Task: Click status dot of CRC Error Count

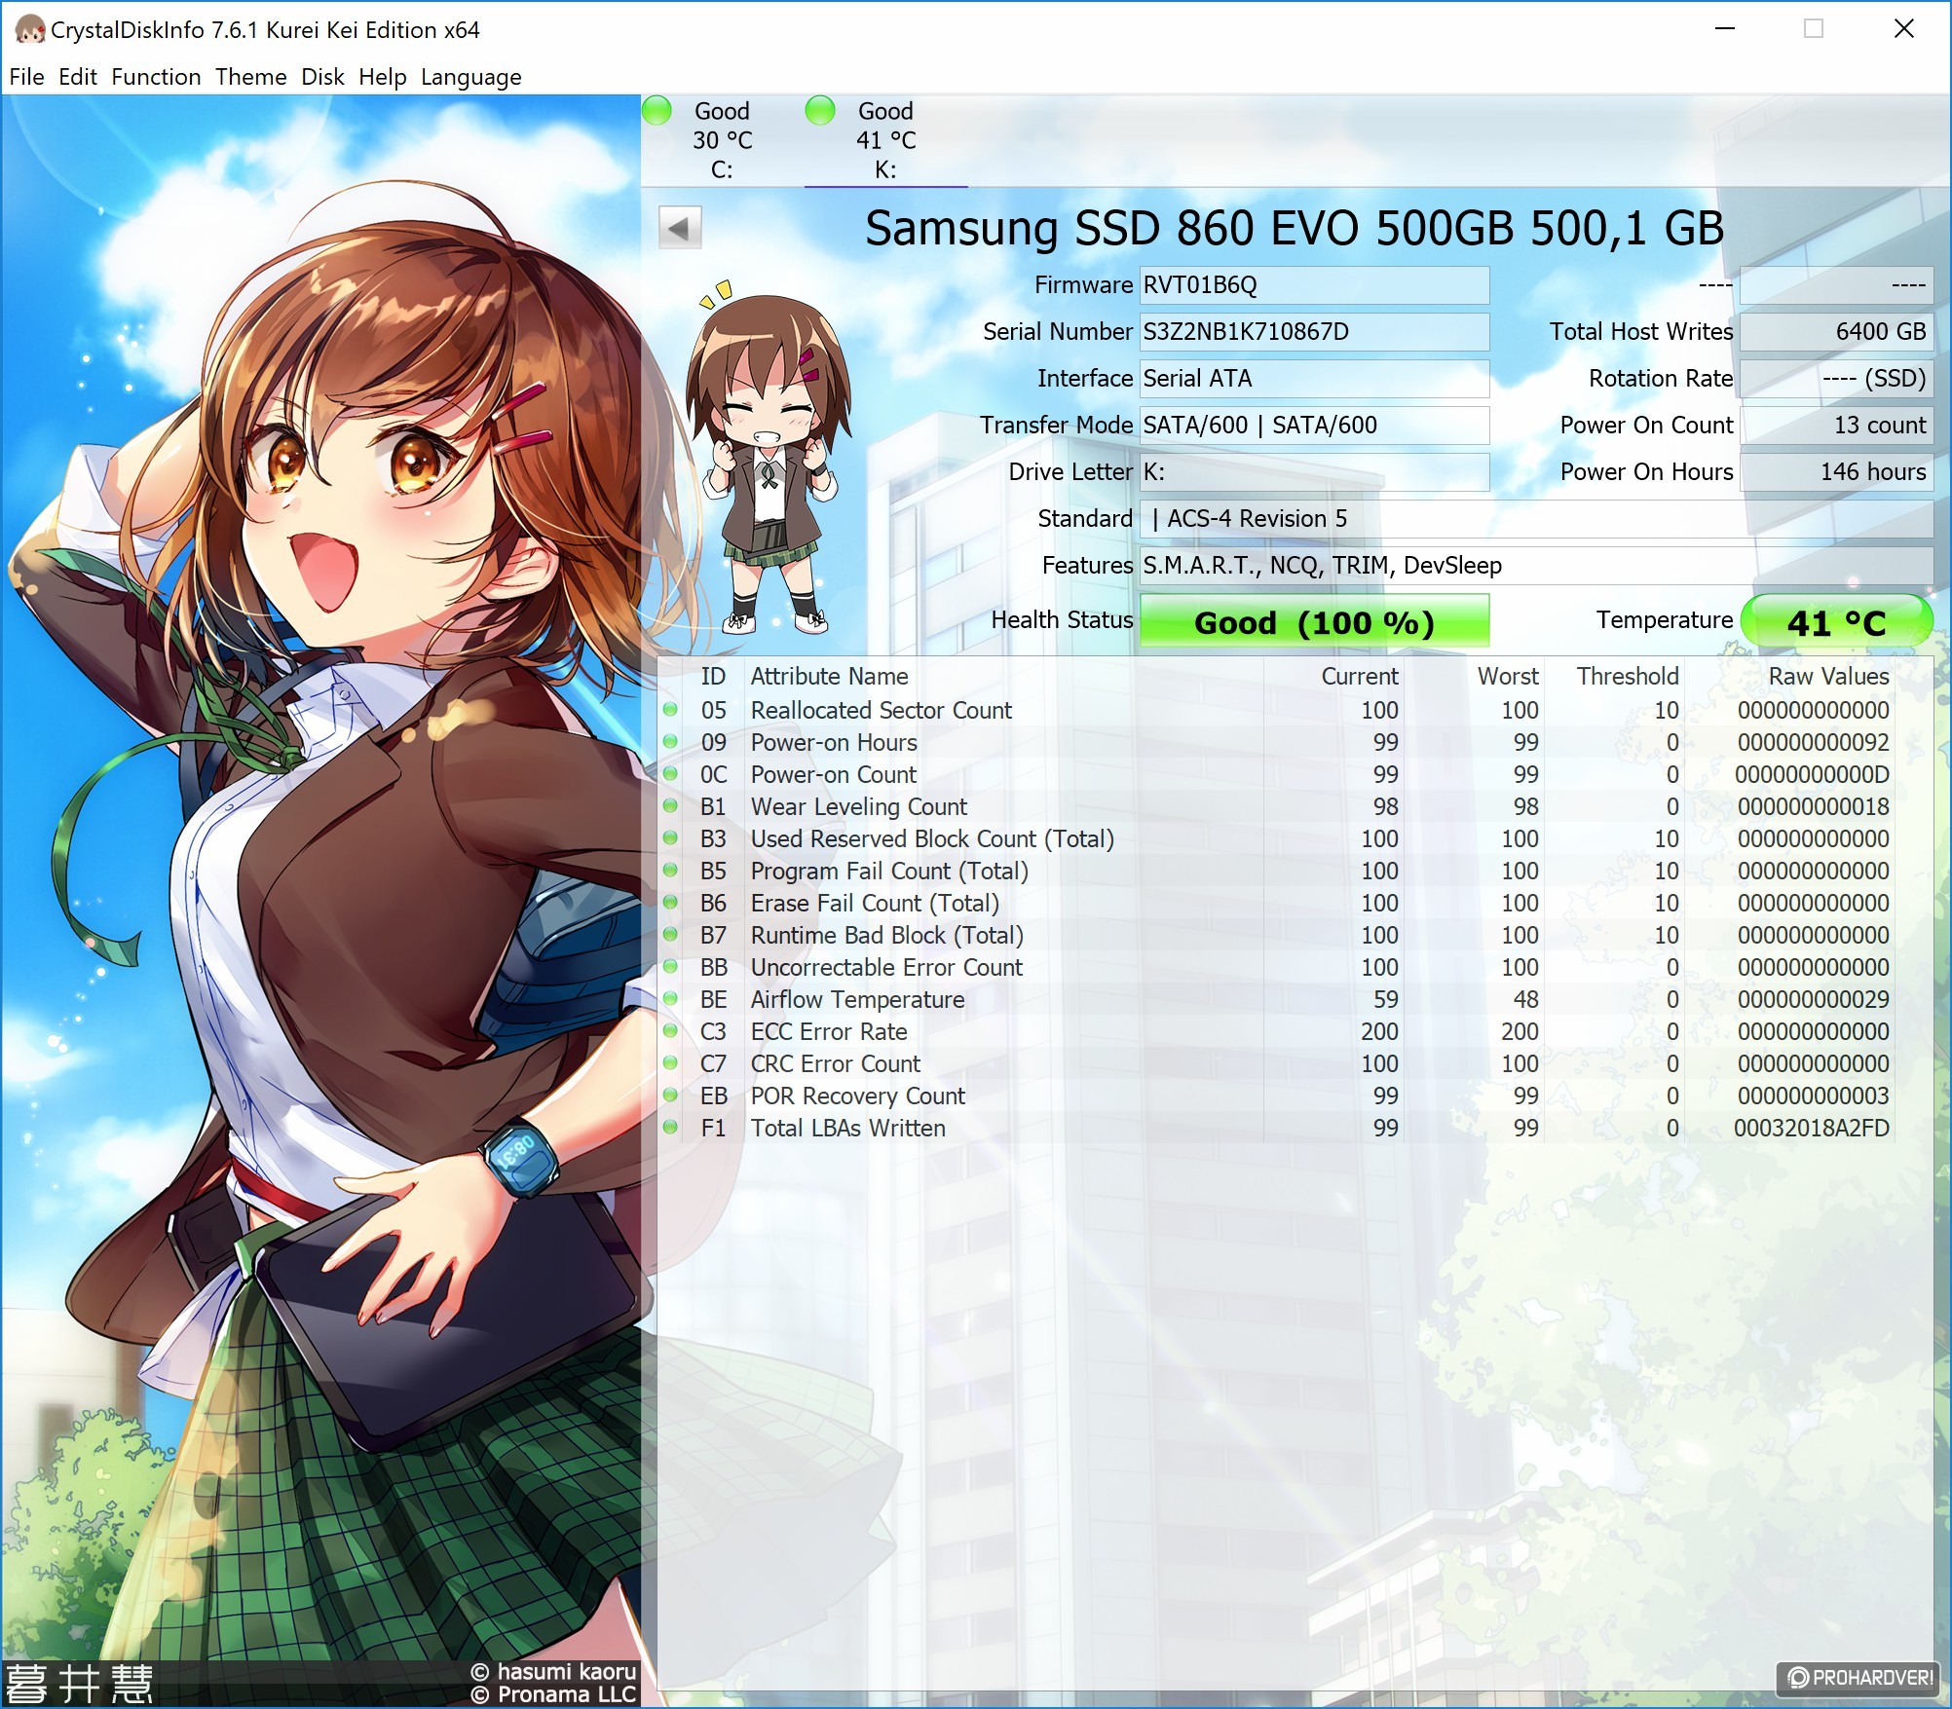Action: pos(670,1063)
